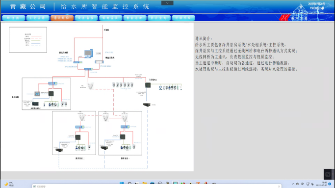Expand the dropdown chevron at top center
Viewport: 335px width, 188px height.
coord(167,3)
